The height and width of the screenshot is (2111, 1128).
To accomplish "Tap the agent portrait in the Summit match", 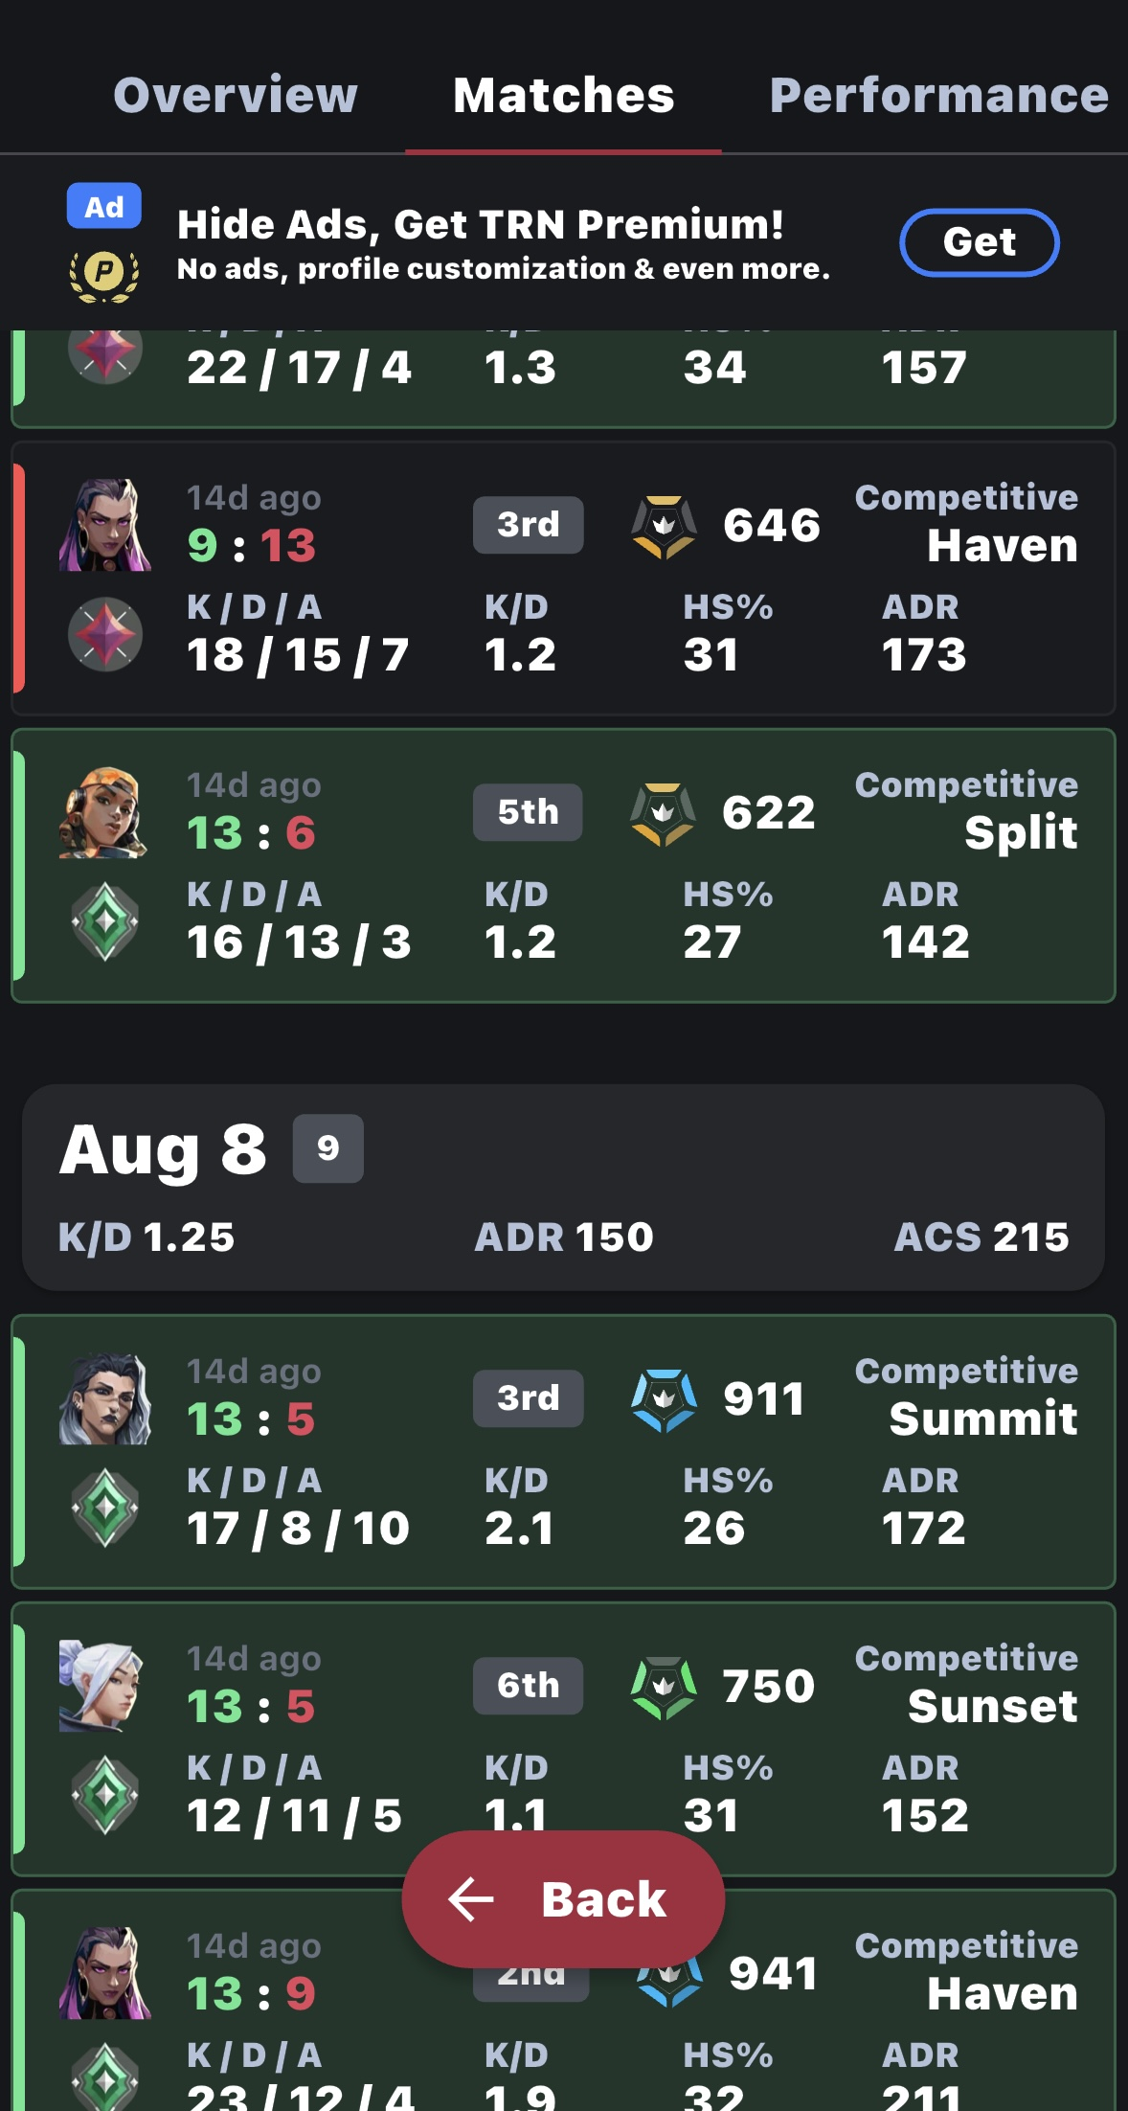I will click(x=105, y=1398).
